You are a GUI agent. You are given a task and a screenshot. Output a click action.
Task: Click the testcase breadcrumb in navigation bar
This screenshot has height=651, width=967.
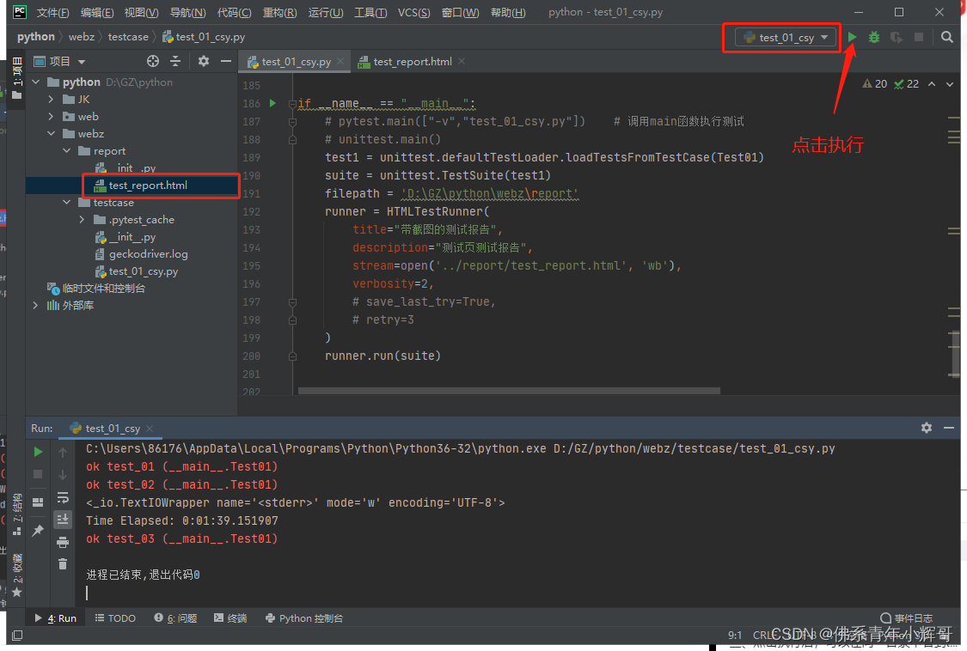128,37
